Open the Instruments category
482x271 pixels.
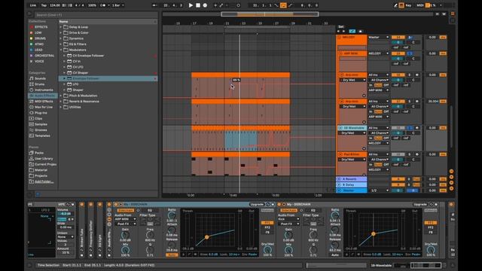[x=44, y=90]
